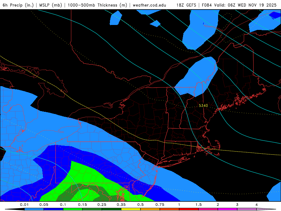Click the 0.1 legend value label
The height and width of the screenshot is (211, 281).
point(63,205)
